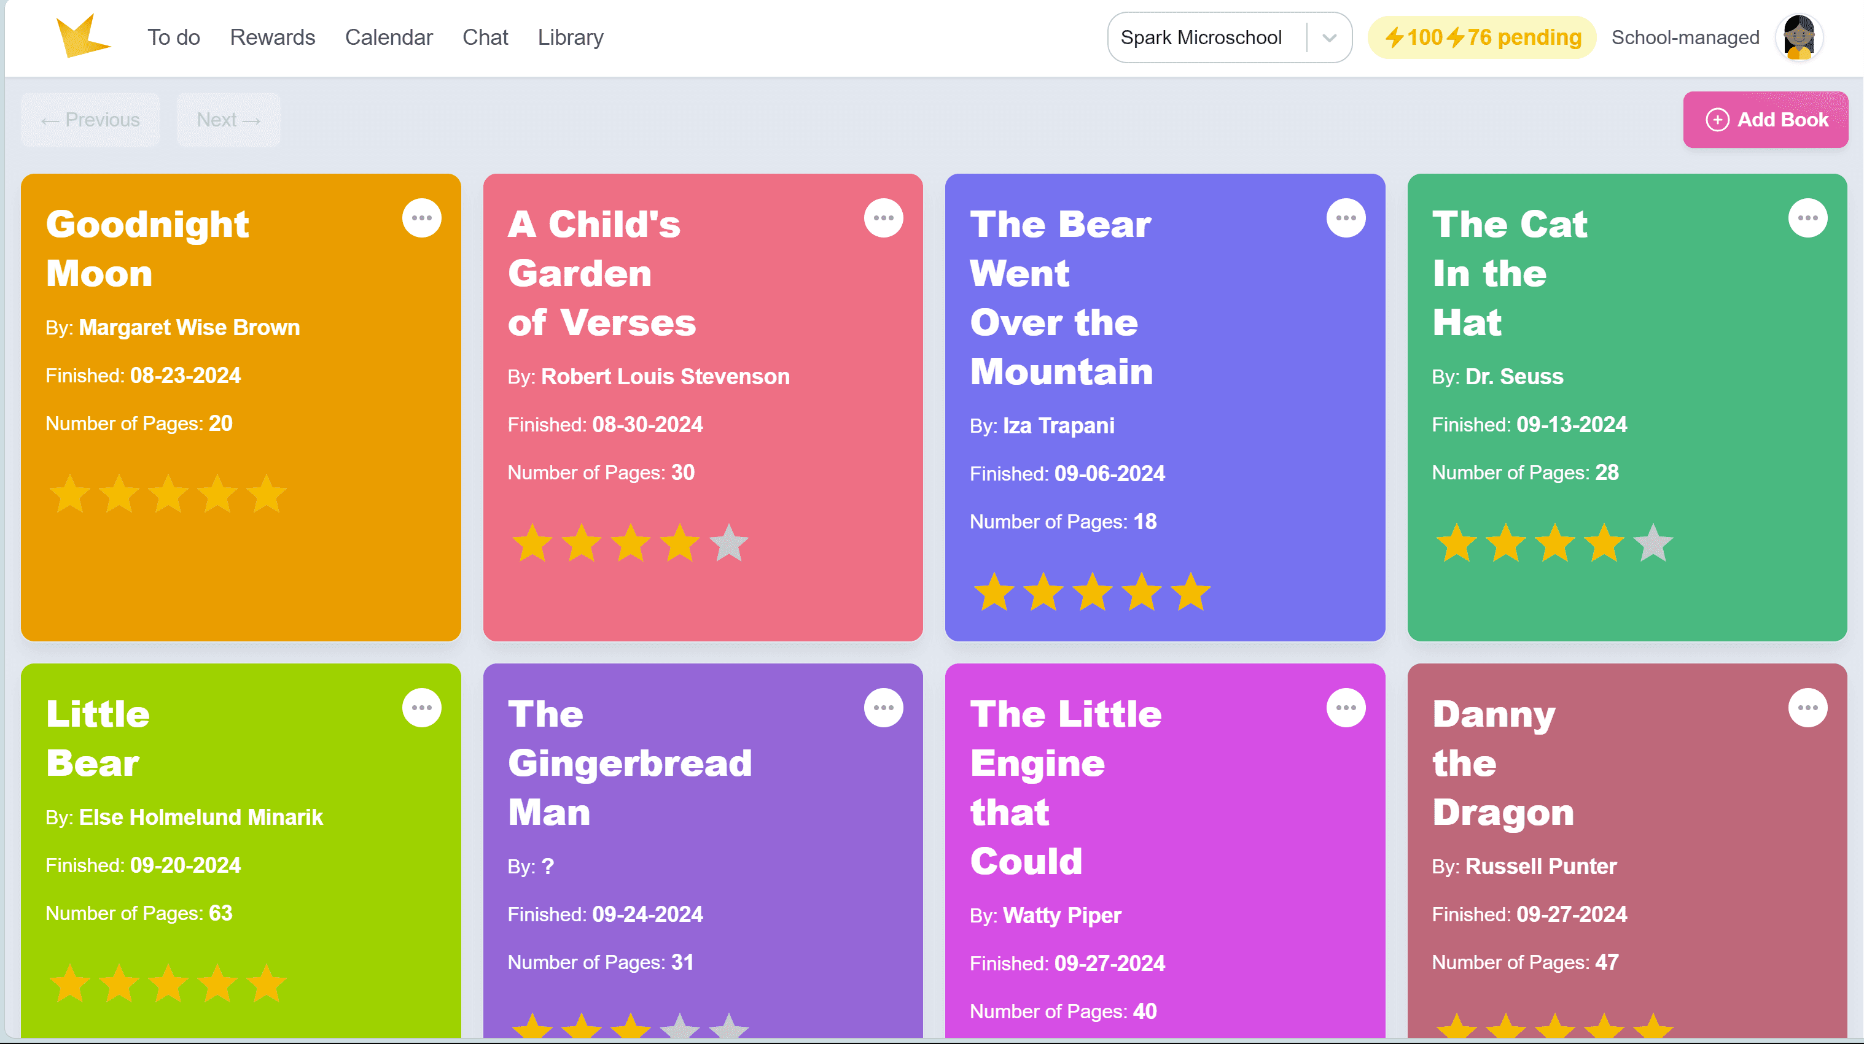Screen dimensions: 1864x1044
Task: Open the user profile avatar
Action: (1799, 37)
